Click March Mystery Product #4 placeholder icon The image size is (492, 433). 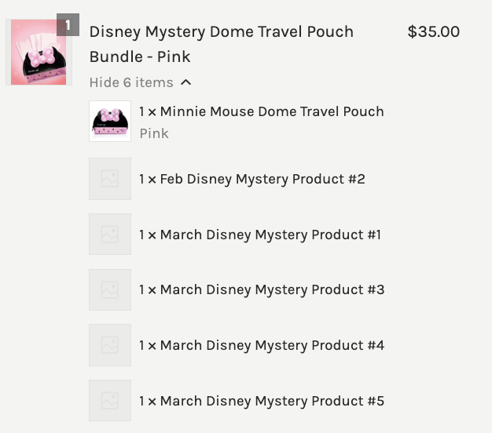(110, 345)
